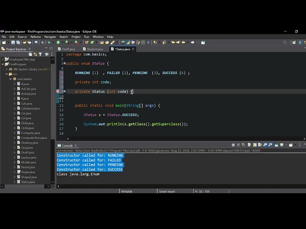Switch to the FirstP.java editor tab
Screen dimensions: 306x229
coord(68,49)
